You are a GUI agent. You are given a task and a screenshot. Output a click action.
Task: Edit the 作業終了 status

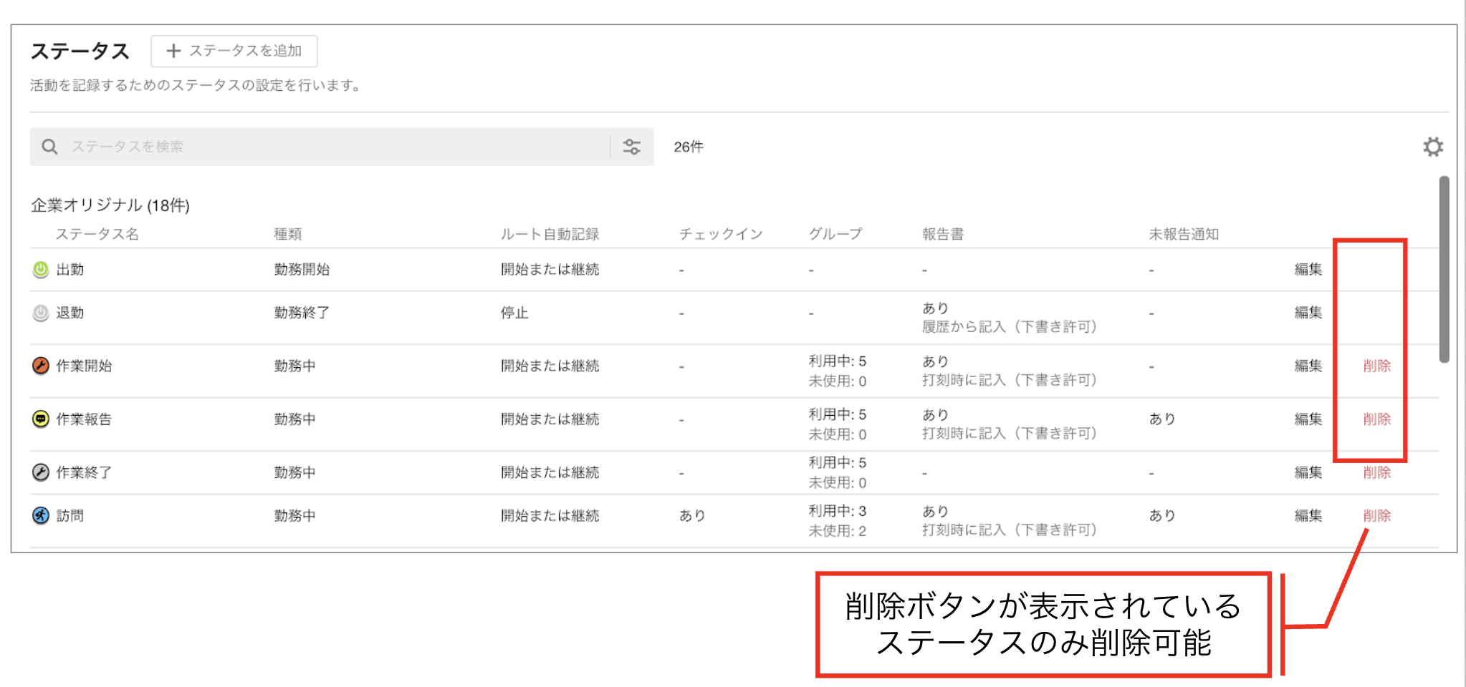click(x=1308, y=472)
